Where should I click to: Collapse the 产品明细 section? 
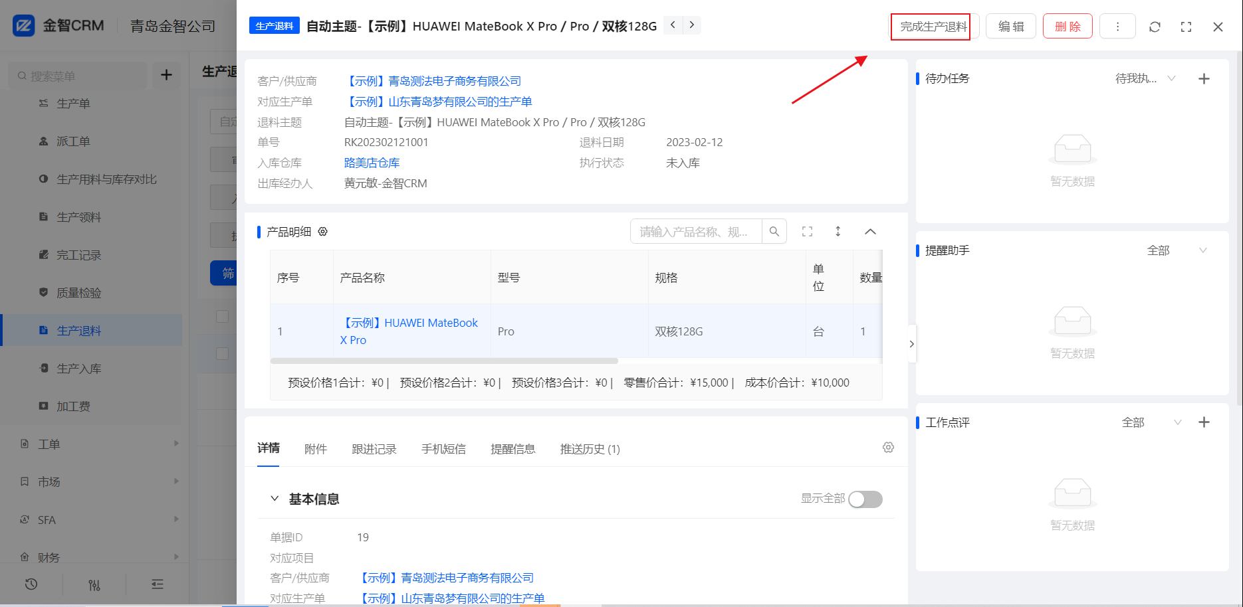tap(870, 231)
